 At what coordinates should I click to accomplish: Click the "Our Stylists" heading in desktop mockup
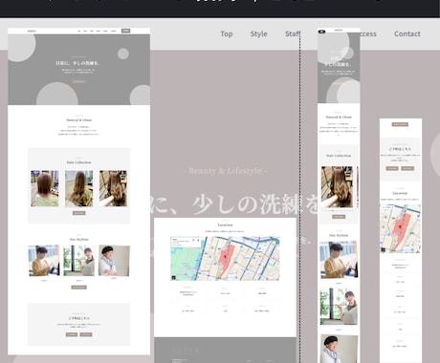pos(78,239)
